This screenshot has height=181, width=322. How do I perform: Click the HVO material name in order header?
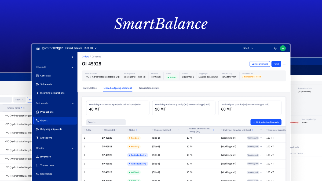102,77
